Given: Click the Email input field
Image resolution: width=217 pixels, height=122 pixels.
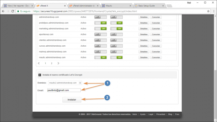Looking at the screenshot, I should (x=64, y=90).
